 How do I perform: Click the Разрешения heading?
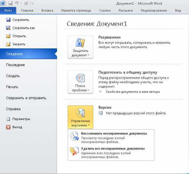109,37
